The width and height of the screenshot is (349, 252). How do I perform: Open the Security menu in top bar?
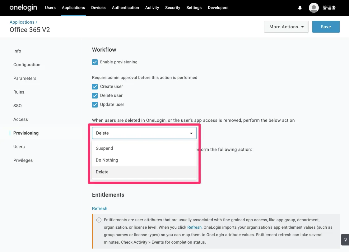(x=173, y=8)
